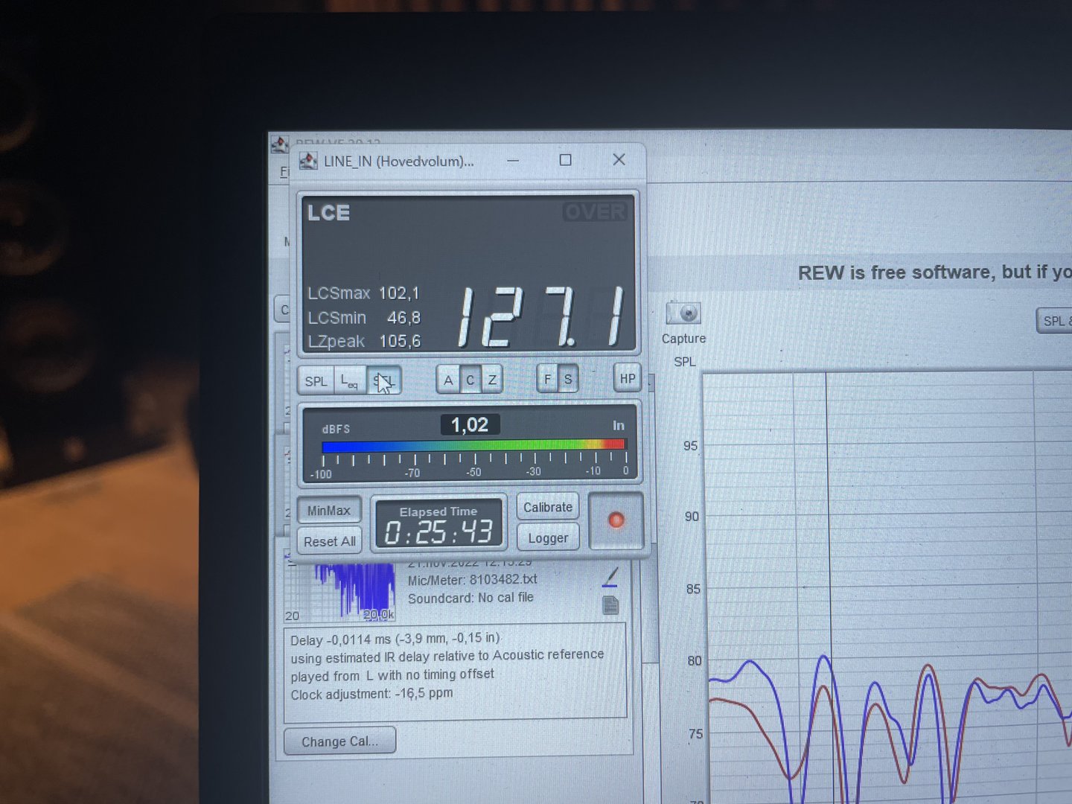
Task: Click the SPL meter window title icon
Action: coord(307,161)
